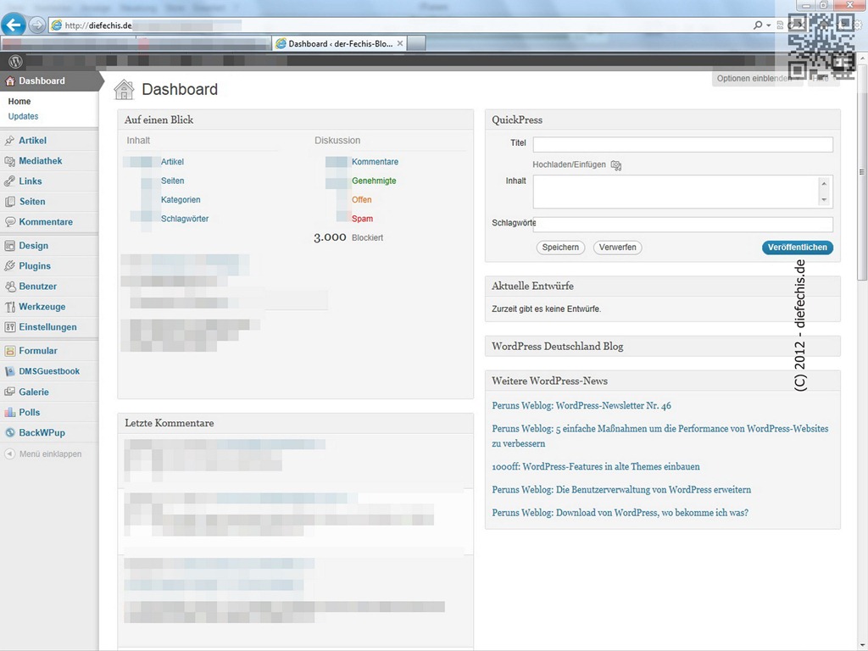
Task: Click into the QuickPress Inhalt textarea
Action: click(x=676, y=192)
